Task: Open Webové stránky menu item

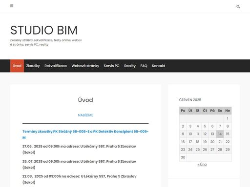Action: (85, 66)
